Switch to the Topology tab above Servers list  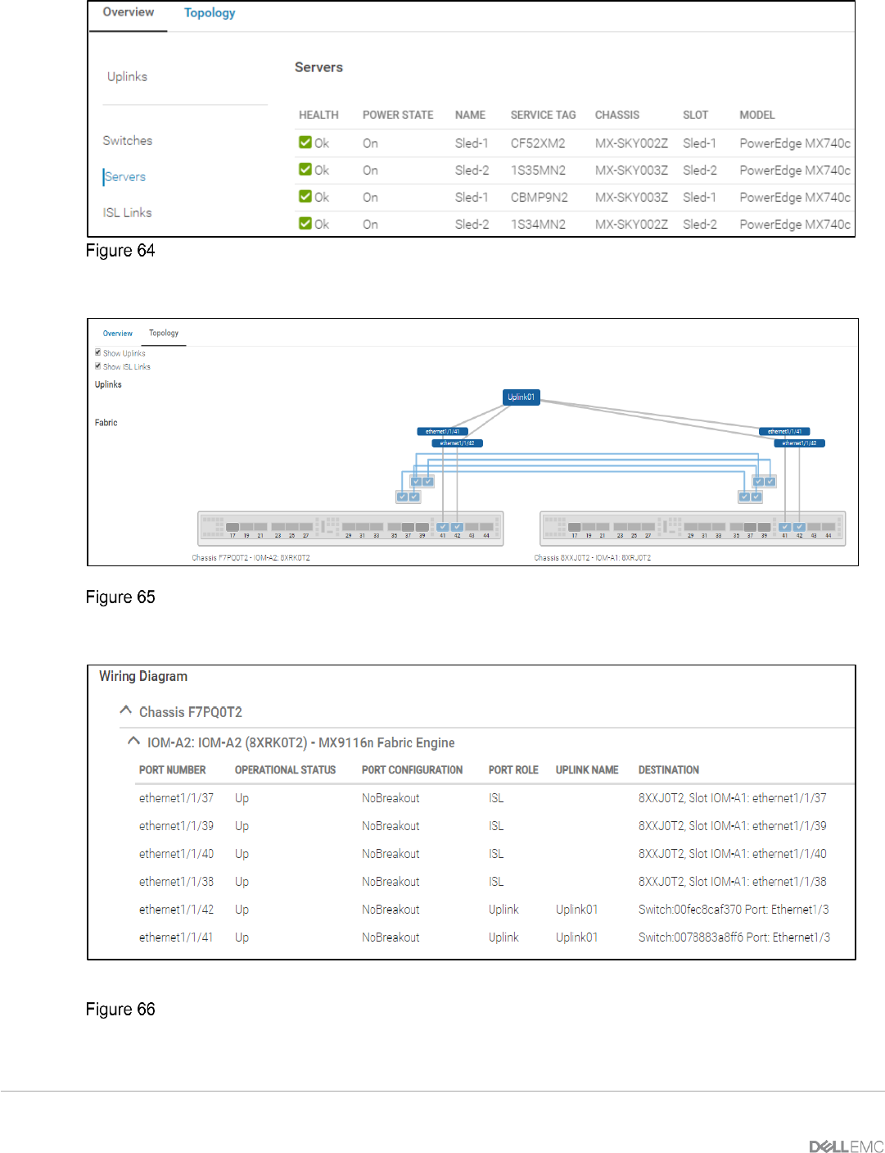point(210,13)
